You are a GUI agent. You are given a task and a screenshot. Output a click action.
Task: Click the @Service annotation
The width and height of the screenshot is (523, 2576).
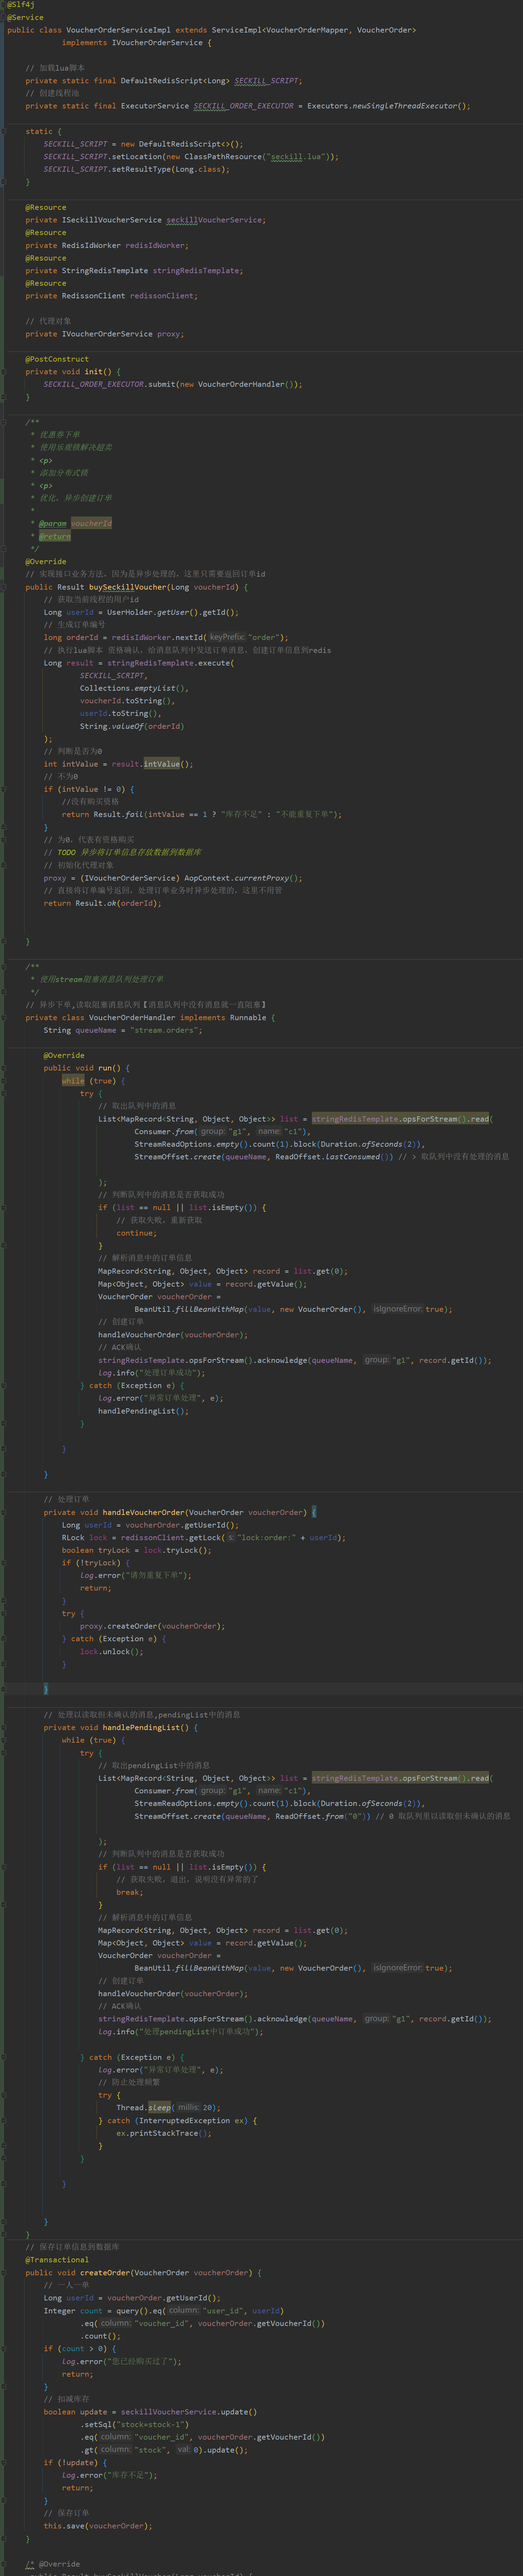pos(25,17)
